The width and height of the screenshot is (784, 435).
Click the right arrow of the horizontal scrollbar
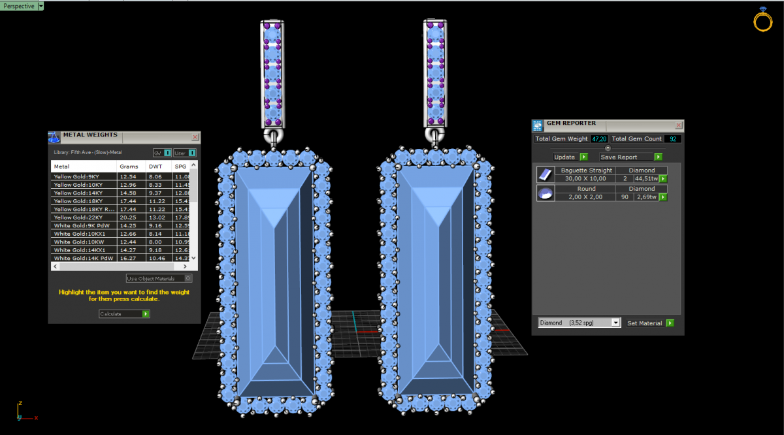coord(186,266)
